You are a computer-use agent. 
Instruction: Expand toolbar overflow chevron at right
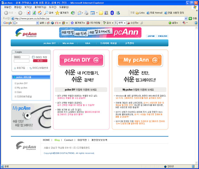click(197, 11)
